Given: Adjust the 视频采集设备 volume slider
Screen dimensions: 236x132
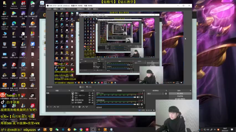Looking at the screenshot, I should tap(116, 104).
